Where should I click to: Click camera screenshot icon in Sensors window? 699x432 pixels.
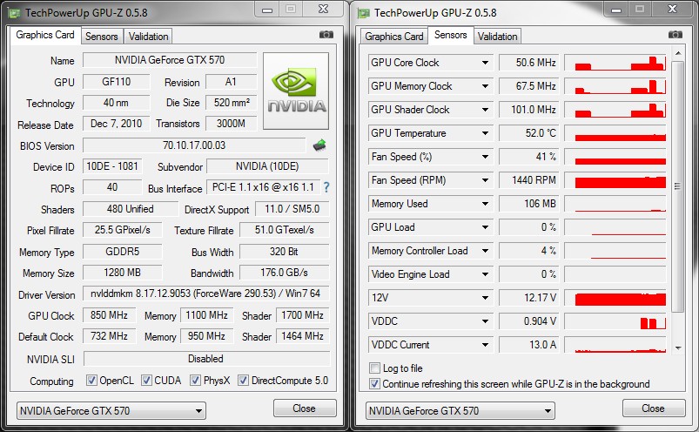tap(675, 35)
